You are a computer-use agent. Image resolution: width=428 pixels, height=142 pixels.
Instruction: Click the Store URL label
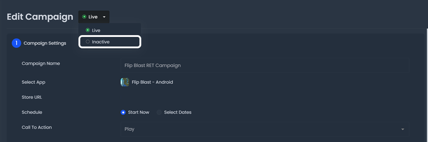pos(32,97)
